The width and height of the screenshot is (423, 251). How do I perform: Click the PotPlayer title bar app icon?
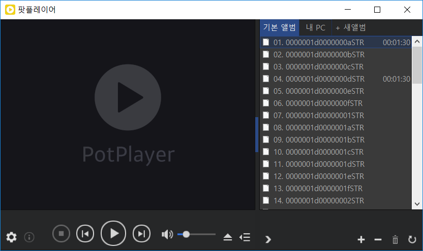10,10
